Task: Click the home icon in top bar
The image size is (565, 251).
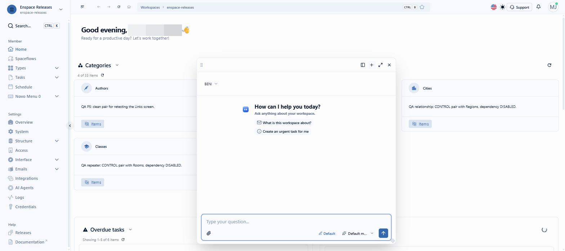Action: pyautogui.click(x=129, y=7)
